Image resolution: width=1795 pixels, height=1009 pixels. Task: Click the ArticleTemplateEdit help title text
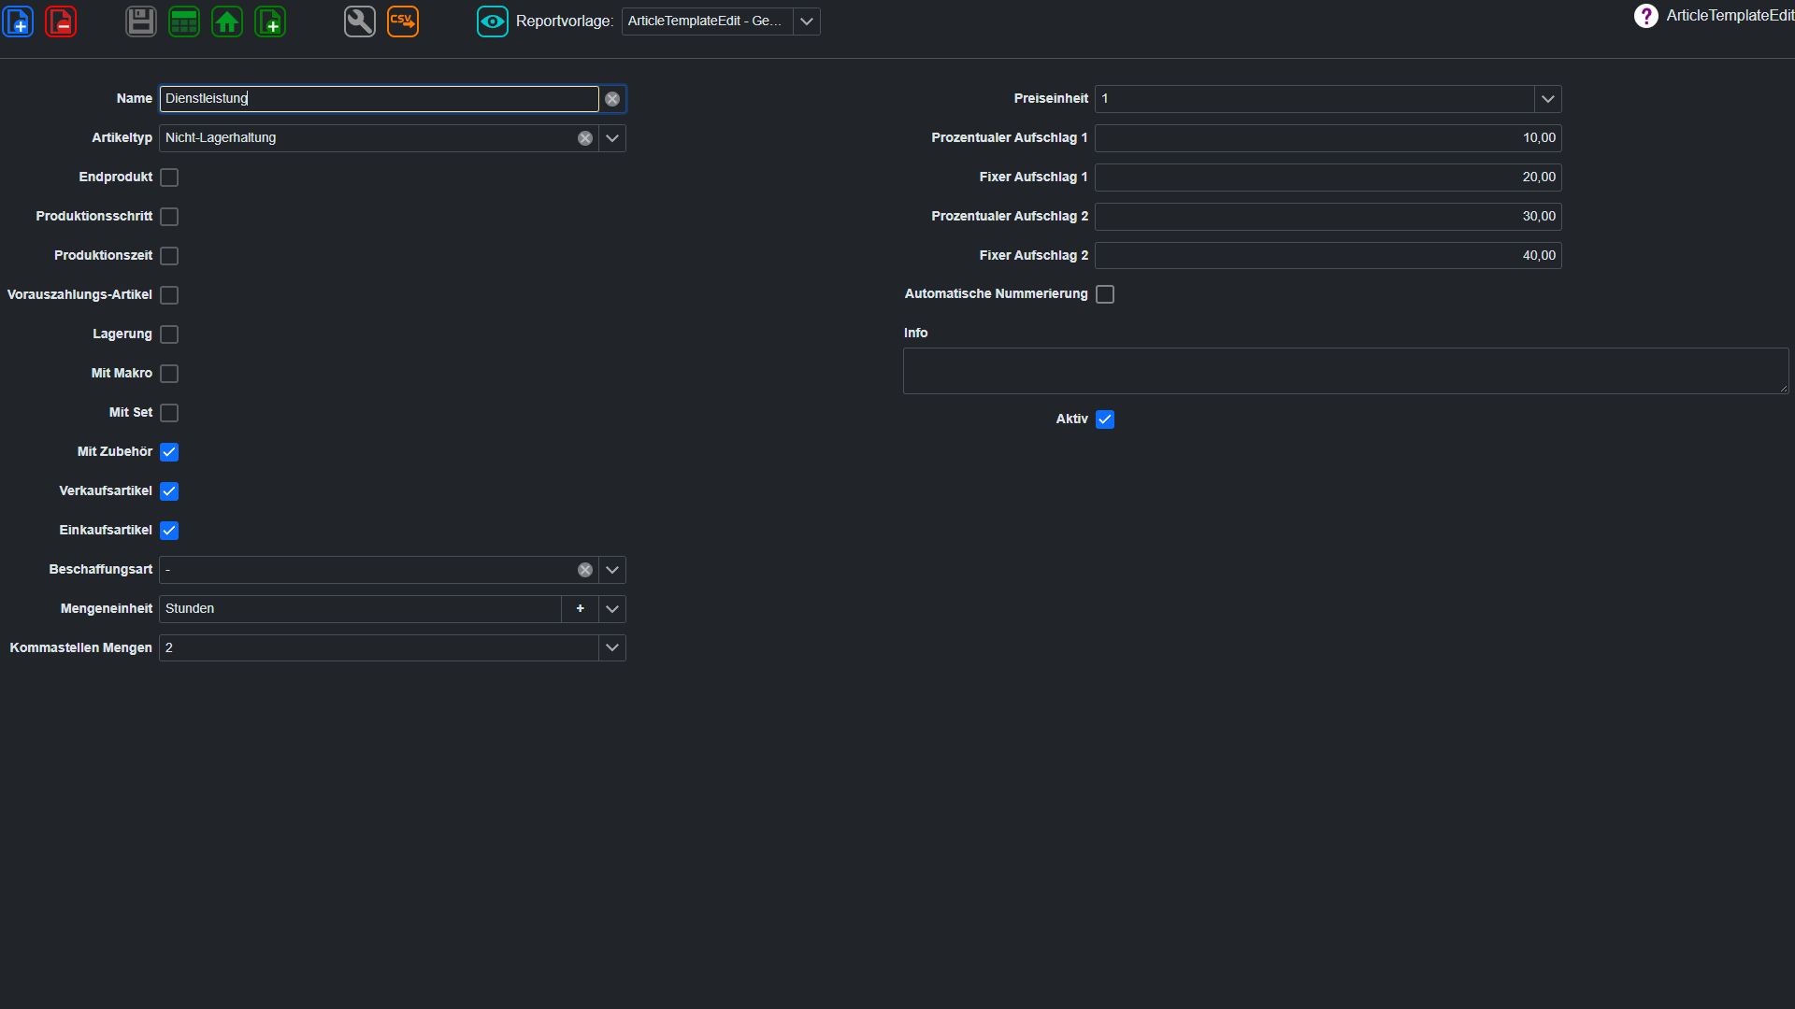pyautogui.click(x=1730, y=16)
